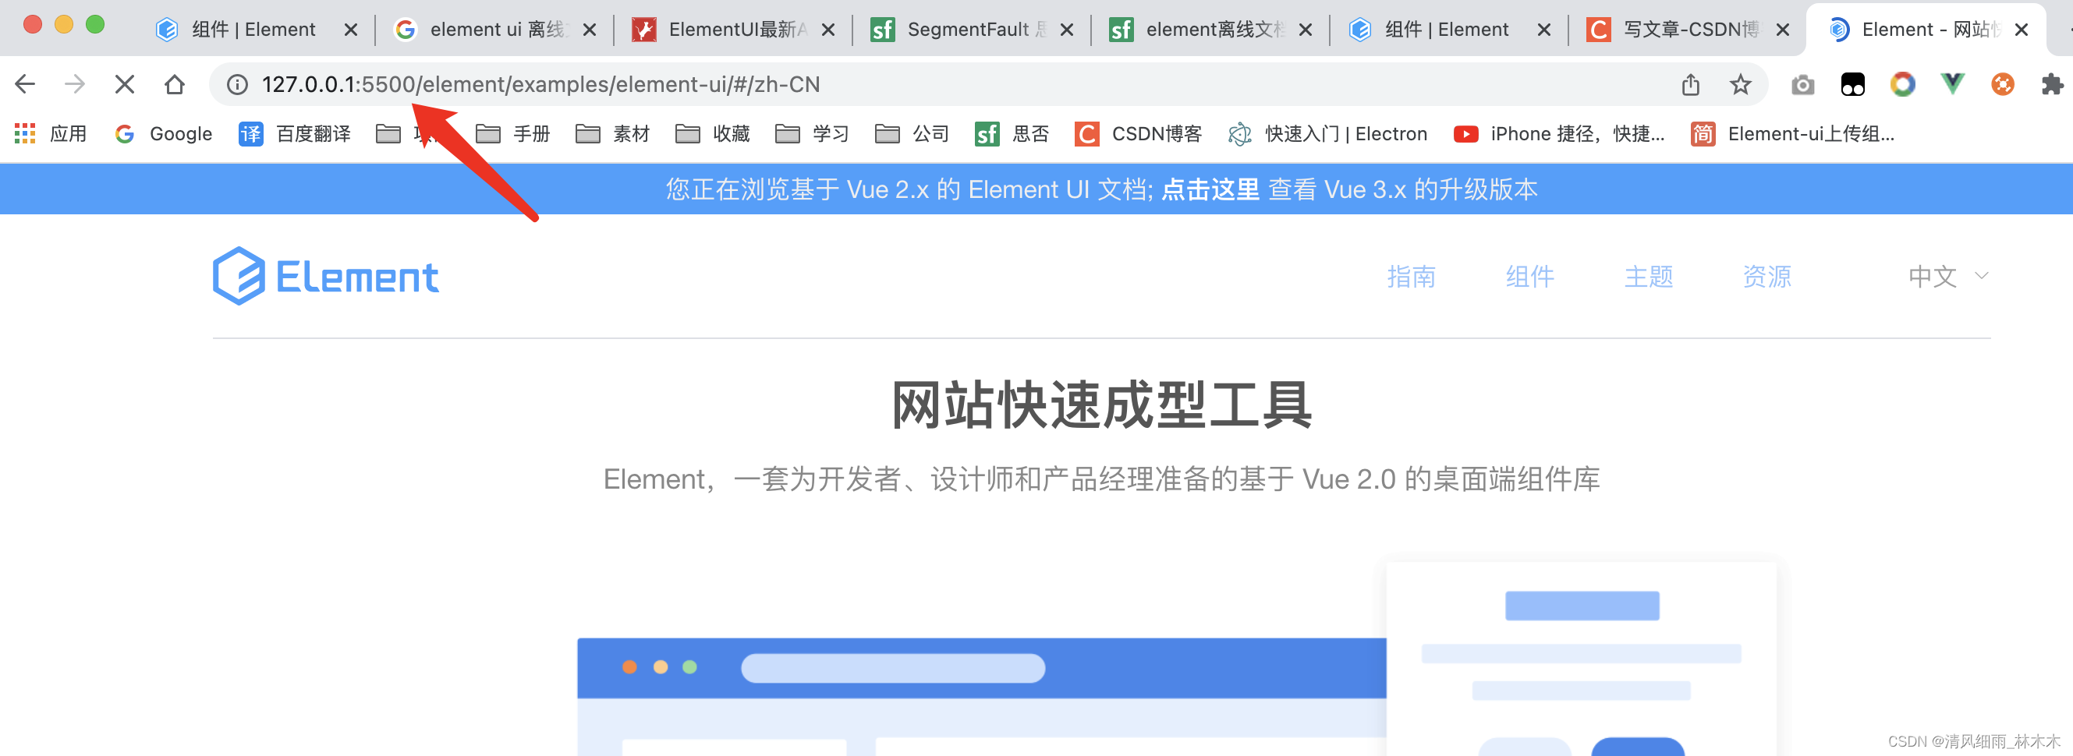This screenshot has height=756, width=2073.
Task: Open the 应用 apps grid bookmark
Action: coord(50,133)
